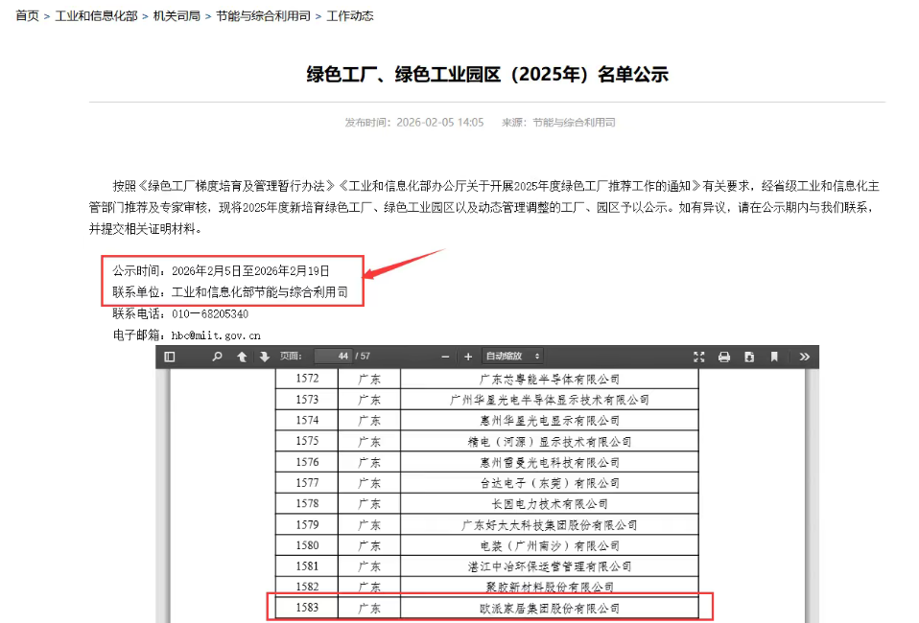Click the page number input showing 44
The image size is (919, 623).
(331, 356)
